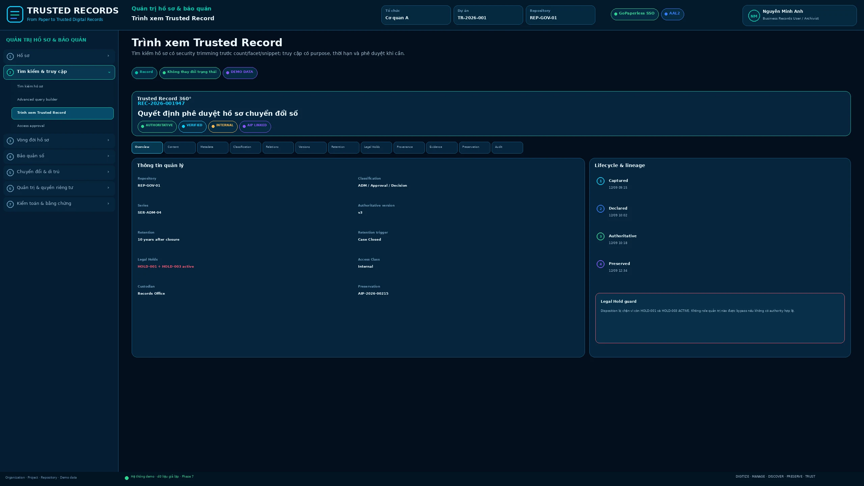Click the Trusted Records logo icon
The height and width of the screenshot is (486, 864).
click(15, 15)
